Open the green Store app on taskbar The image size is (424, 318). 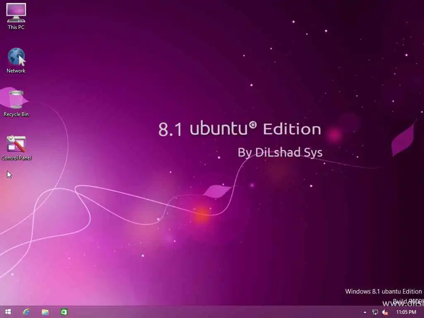pos(64,312)
